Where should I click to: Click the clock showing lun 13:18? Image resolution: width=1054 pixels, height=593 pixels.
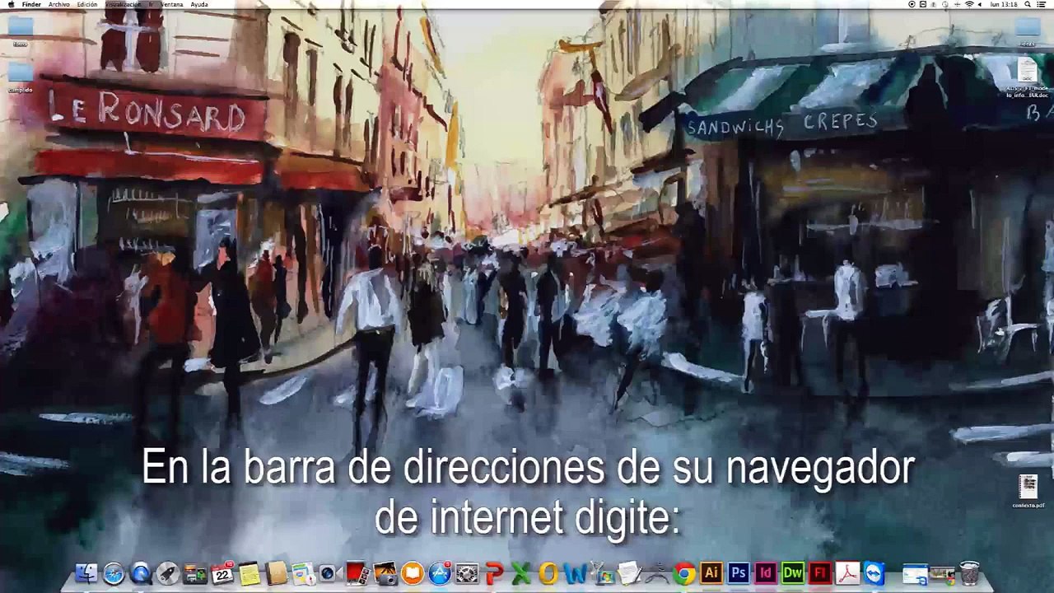1004,4
